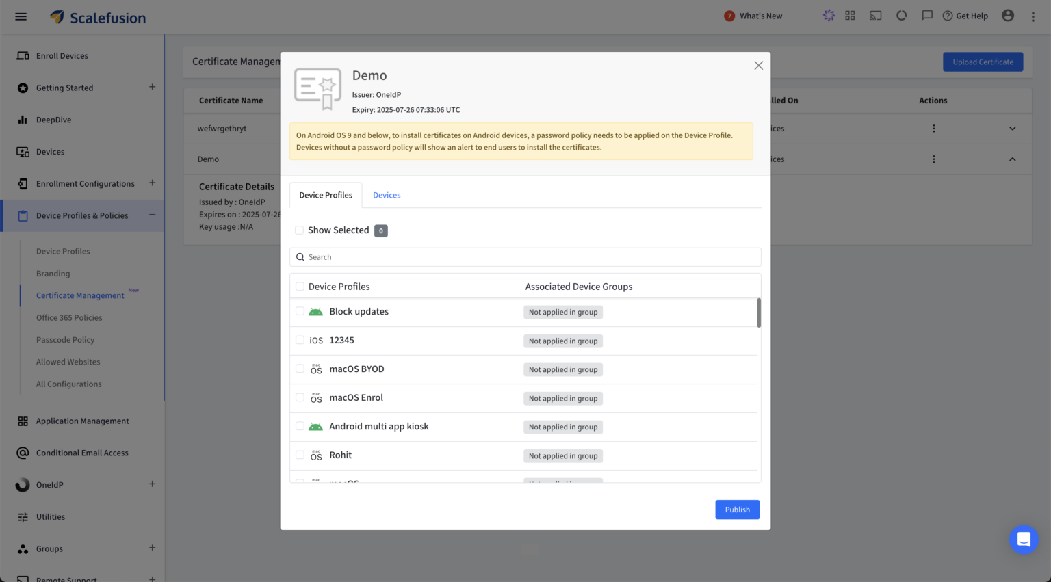Click the Application Management grid icon
The width and height of the screenshot is (1051, 582).
pyautogui.click(x=23, y=421)
